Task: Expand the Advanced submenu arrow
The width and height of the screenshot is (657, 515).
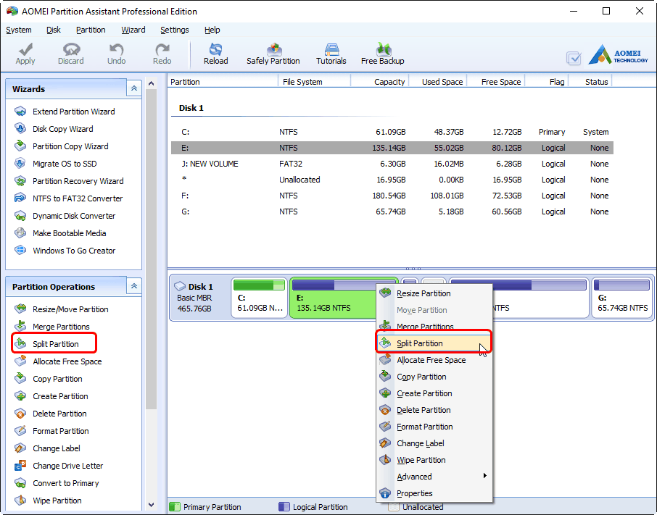Action: [x=485, y=476]
